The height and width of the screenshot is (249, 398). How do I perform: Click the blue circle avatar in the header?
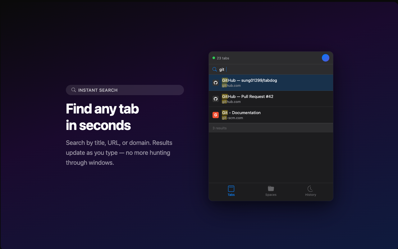pyautogui.click(x=325, y=58)
